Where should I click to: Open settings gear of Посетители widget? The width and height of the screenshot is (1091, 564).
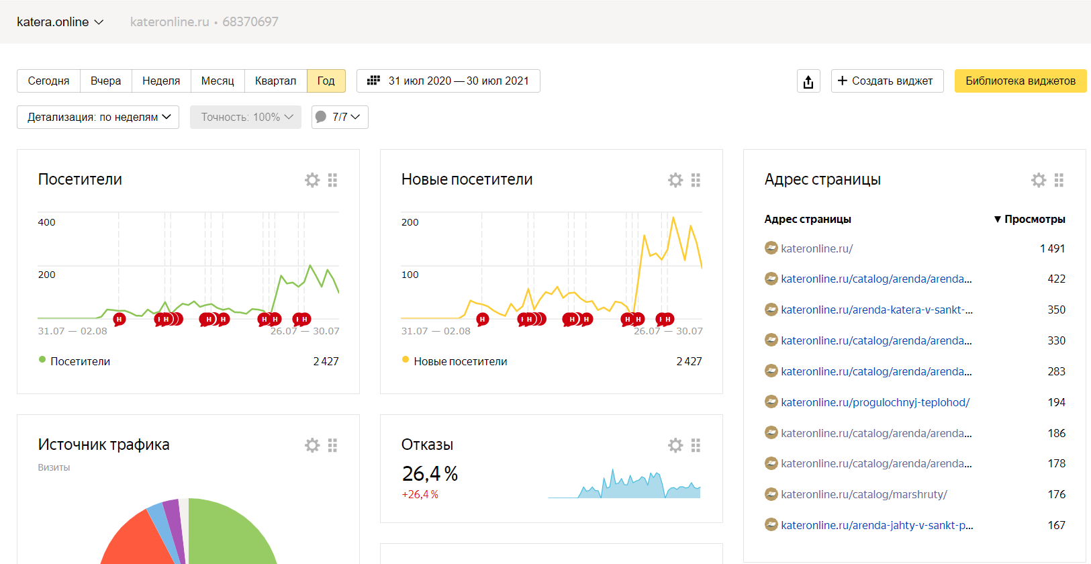[312, 180]
